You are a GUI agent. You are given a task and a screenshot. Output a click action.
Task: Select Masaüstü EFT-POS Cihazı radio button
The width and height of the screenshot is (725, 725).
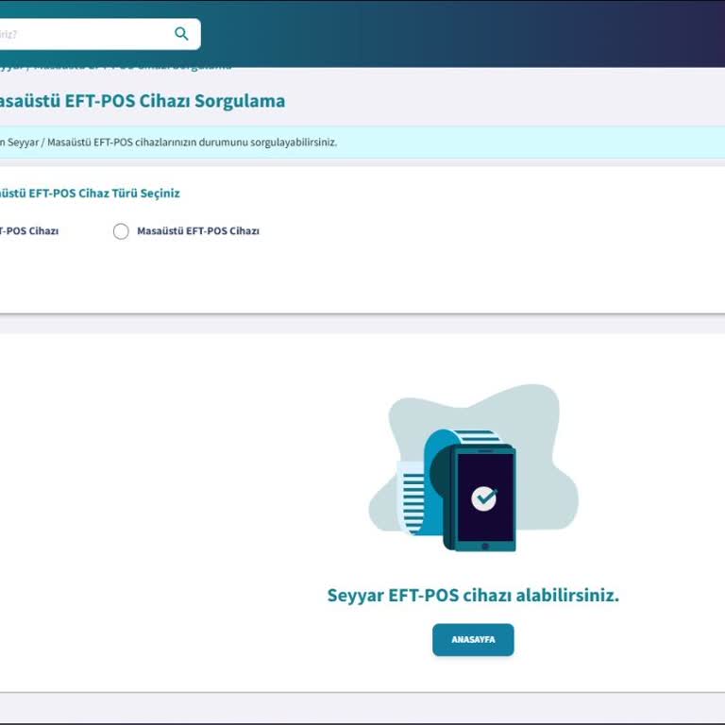tap(121, 231)
